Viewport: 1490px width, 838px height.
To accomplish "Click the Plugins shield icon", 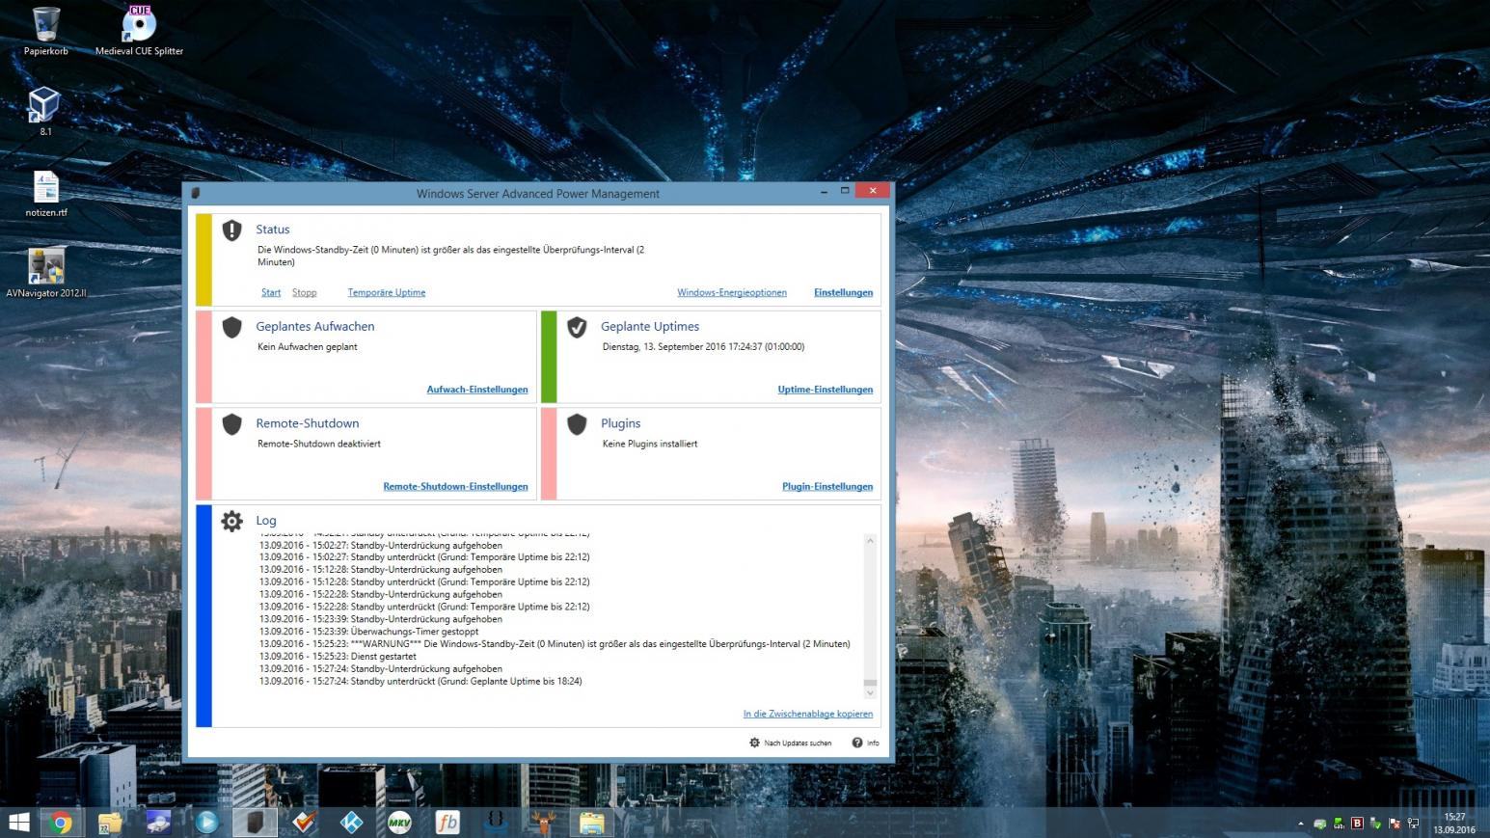I will tap(577, 424).
